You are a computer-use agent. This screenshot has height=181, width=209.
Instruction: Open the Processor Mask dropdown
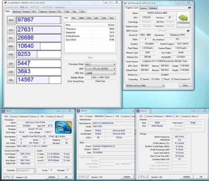click(100, 64)
